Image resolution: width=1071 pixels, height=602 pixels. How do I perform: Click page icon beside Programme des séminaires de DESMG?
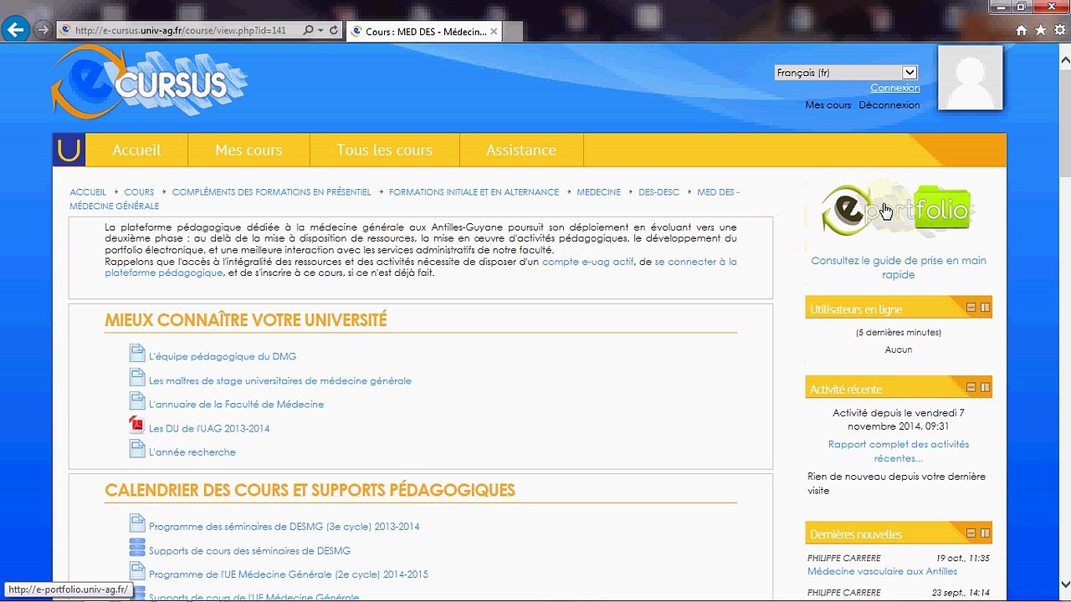click(137, 524)
